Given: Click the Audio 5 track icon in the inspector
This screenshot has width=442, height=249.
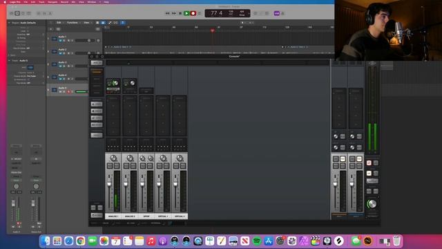Looking at the screenshot, I should (x=30, y=68).
